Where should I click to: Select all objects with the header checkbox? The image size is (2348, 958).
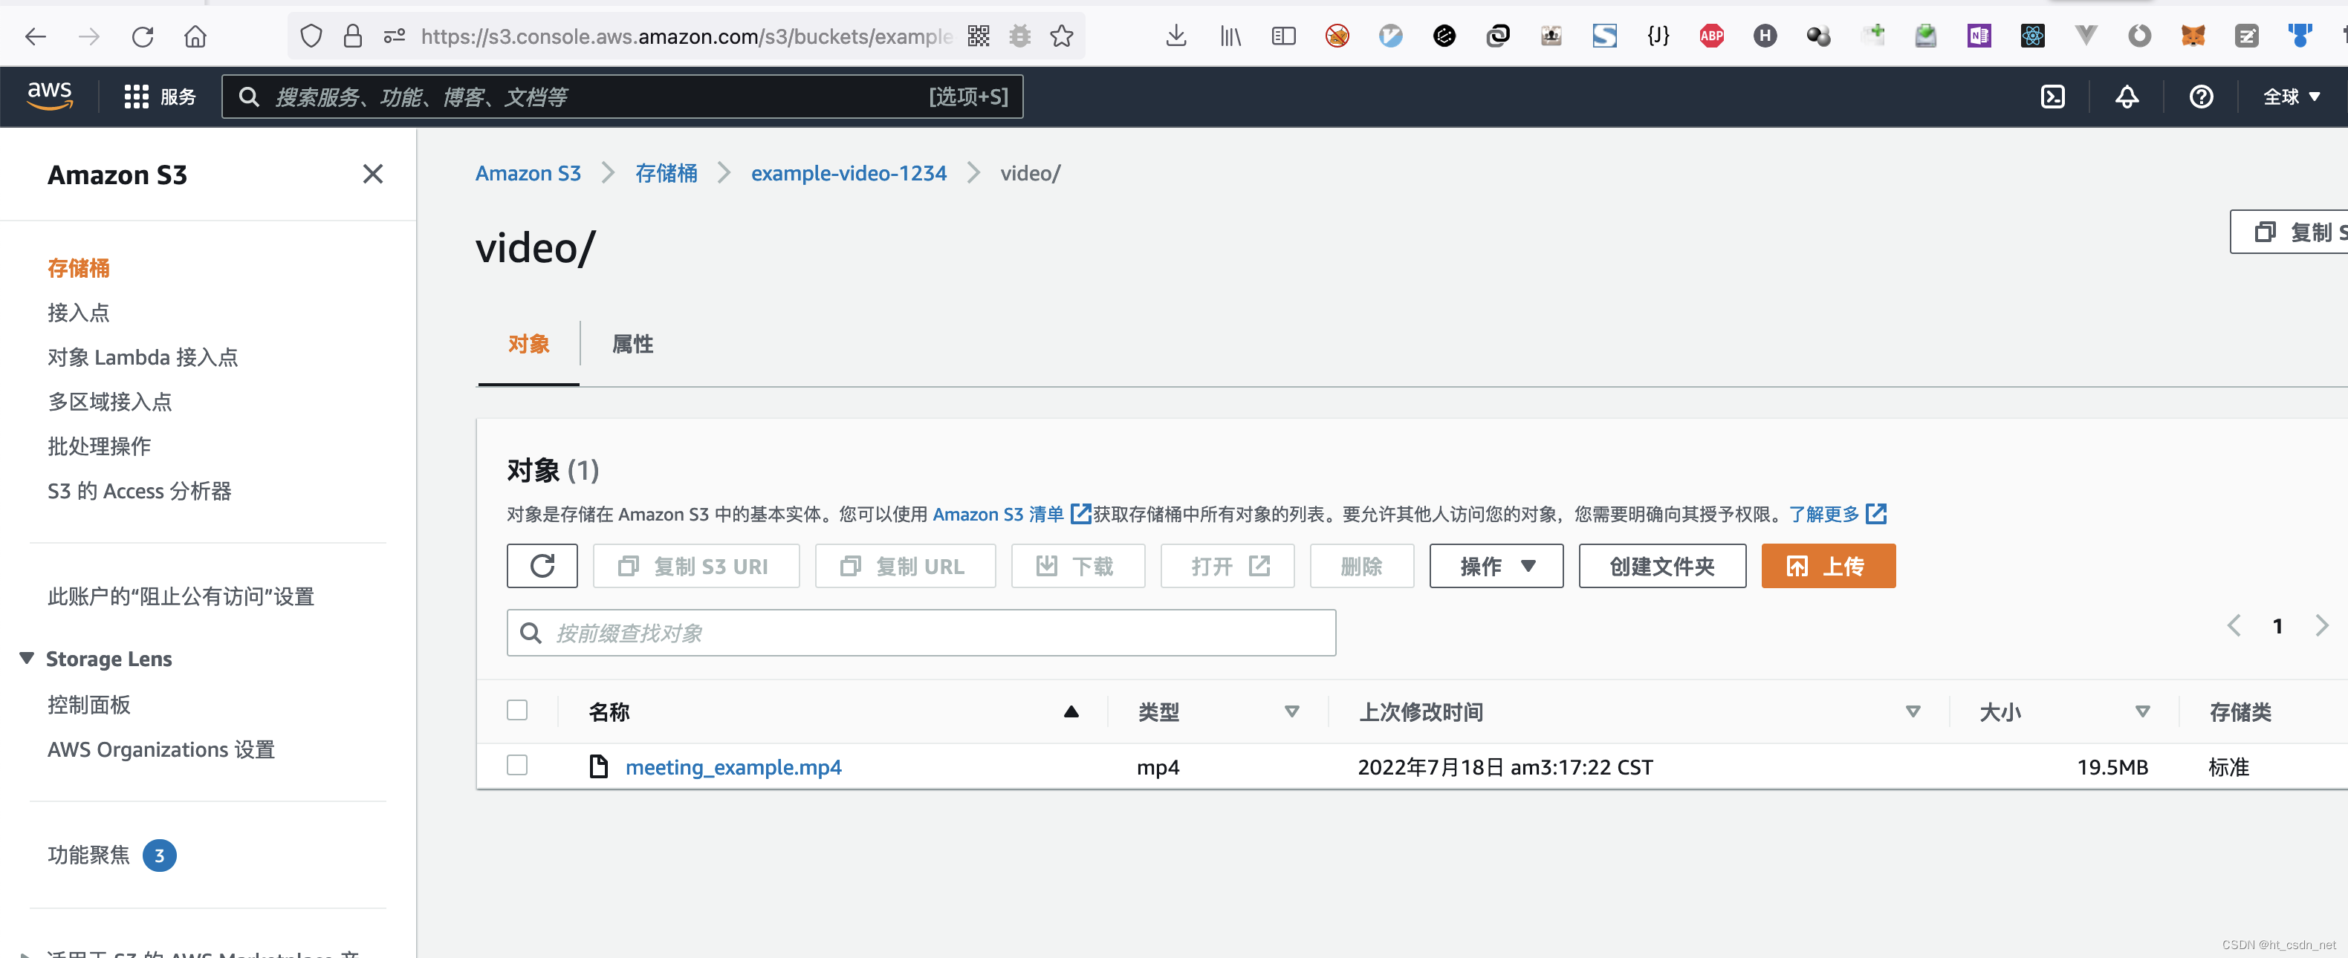pos(517,710)
